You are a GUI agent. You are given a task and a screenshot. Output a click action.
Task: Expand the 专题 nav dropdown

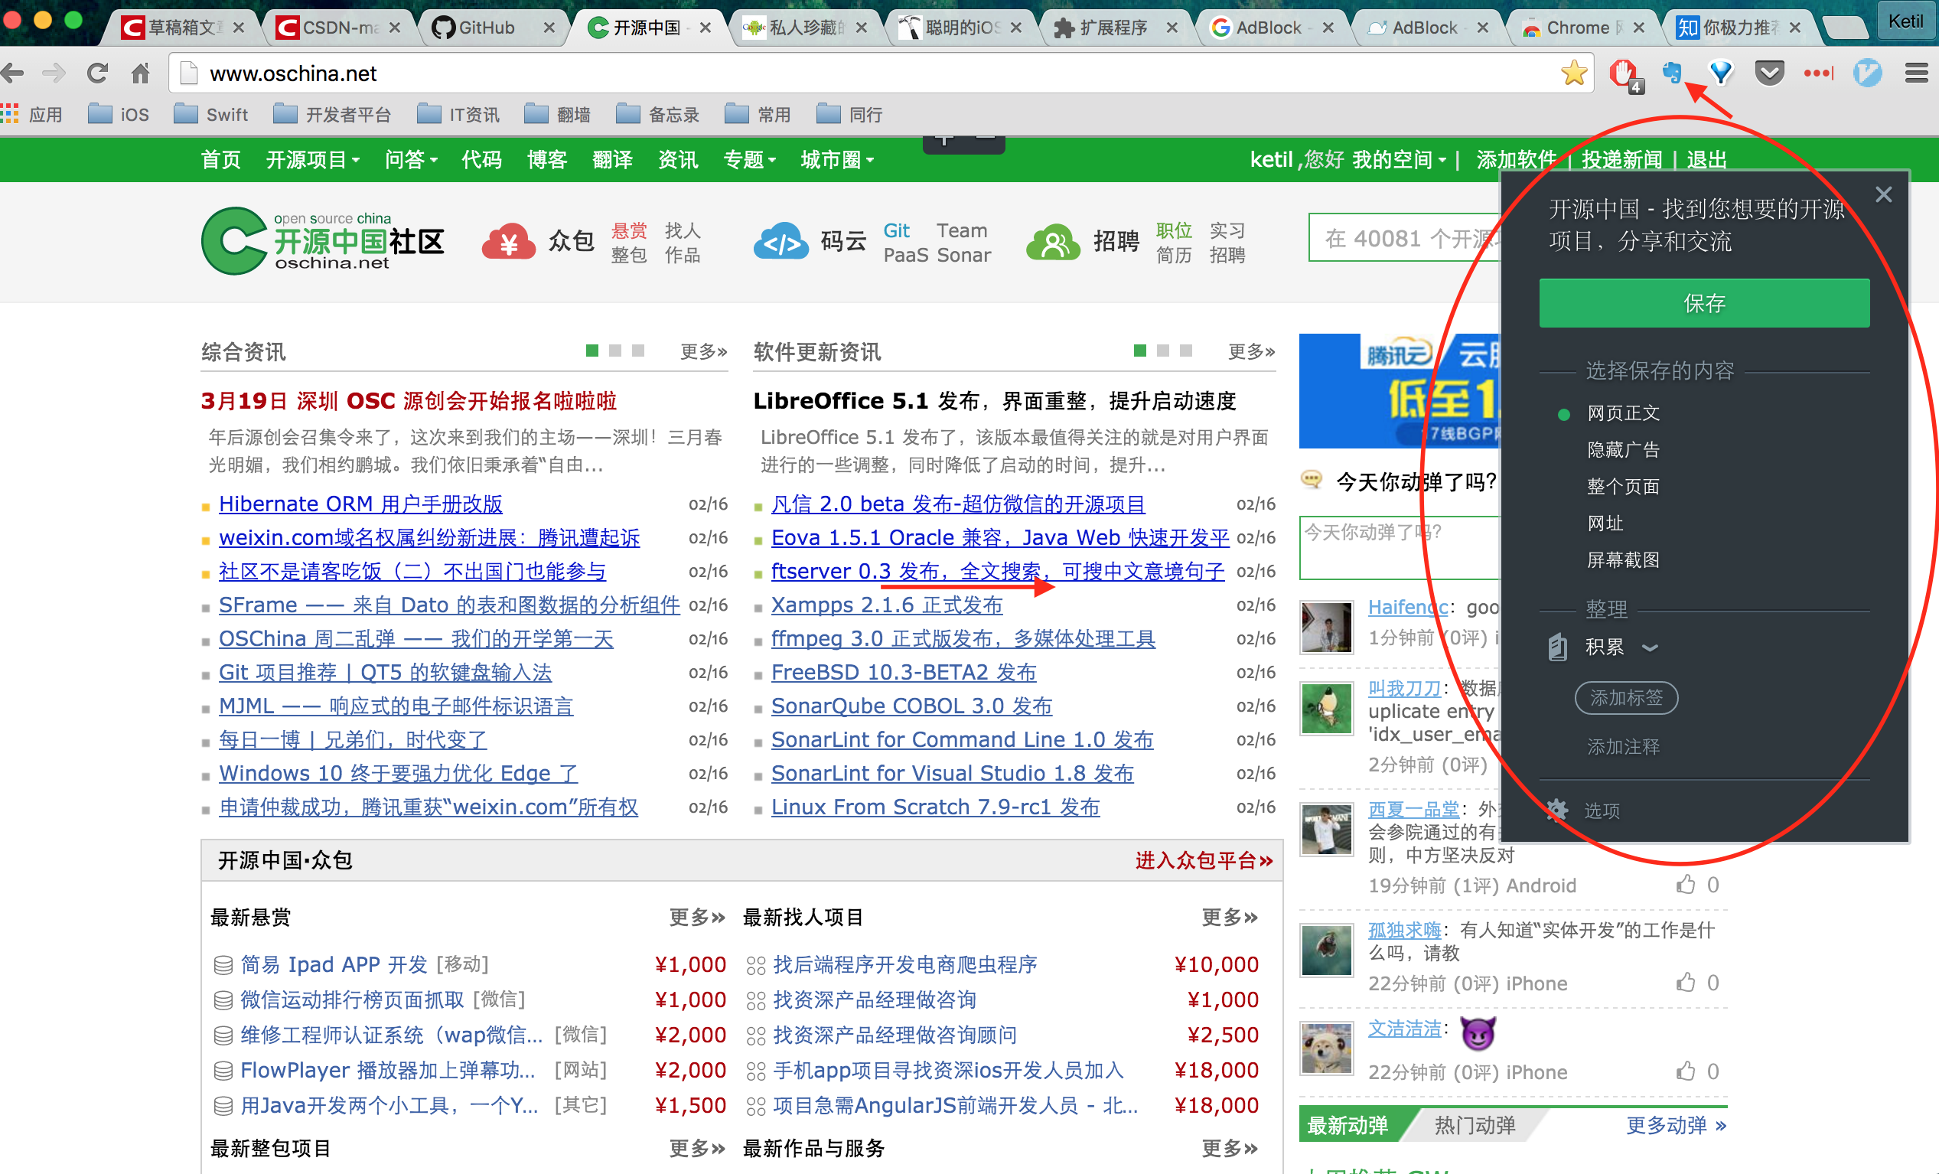pyautogui.click(x=750, y=160)
